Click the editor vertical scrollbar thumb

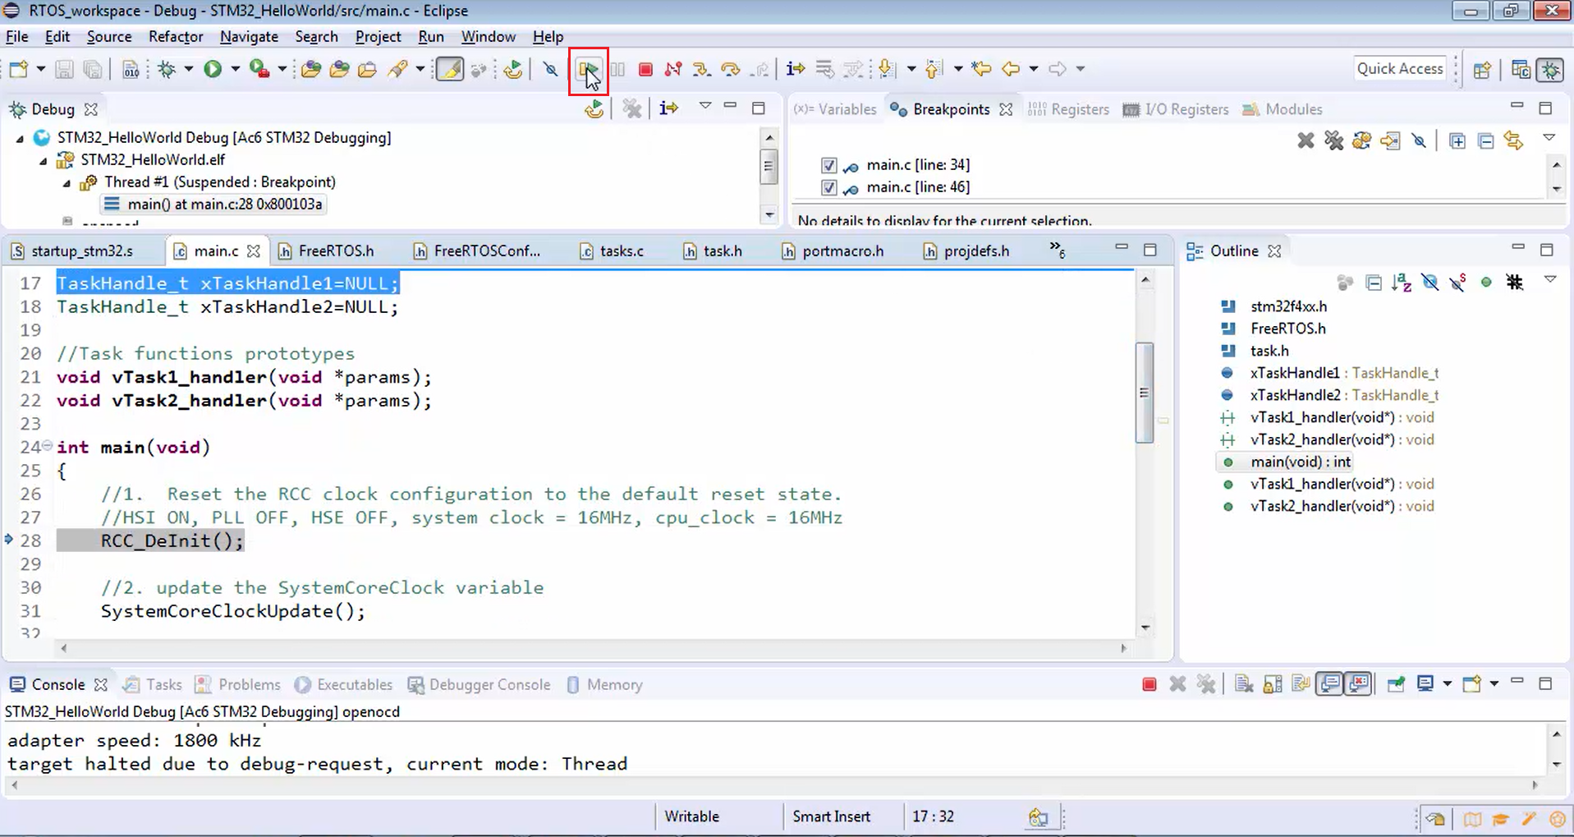pyautogui.click(x=1145, y=393)
